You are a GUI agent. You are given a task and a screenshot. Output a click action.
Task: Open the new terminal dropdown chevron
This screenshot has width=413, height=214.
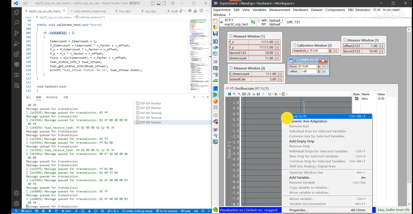(x=198, y=97)
